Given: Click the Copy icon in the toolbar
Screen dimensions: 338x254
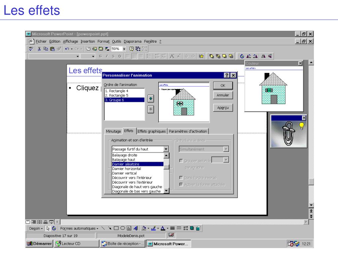Looking at the screenshot, I should pos(46,49).
